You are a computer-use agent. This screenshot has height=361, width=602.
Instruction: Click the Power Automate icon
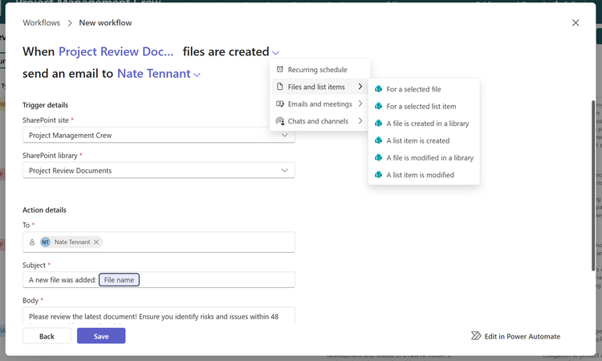click(x=476, y=336)
